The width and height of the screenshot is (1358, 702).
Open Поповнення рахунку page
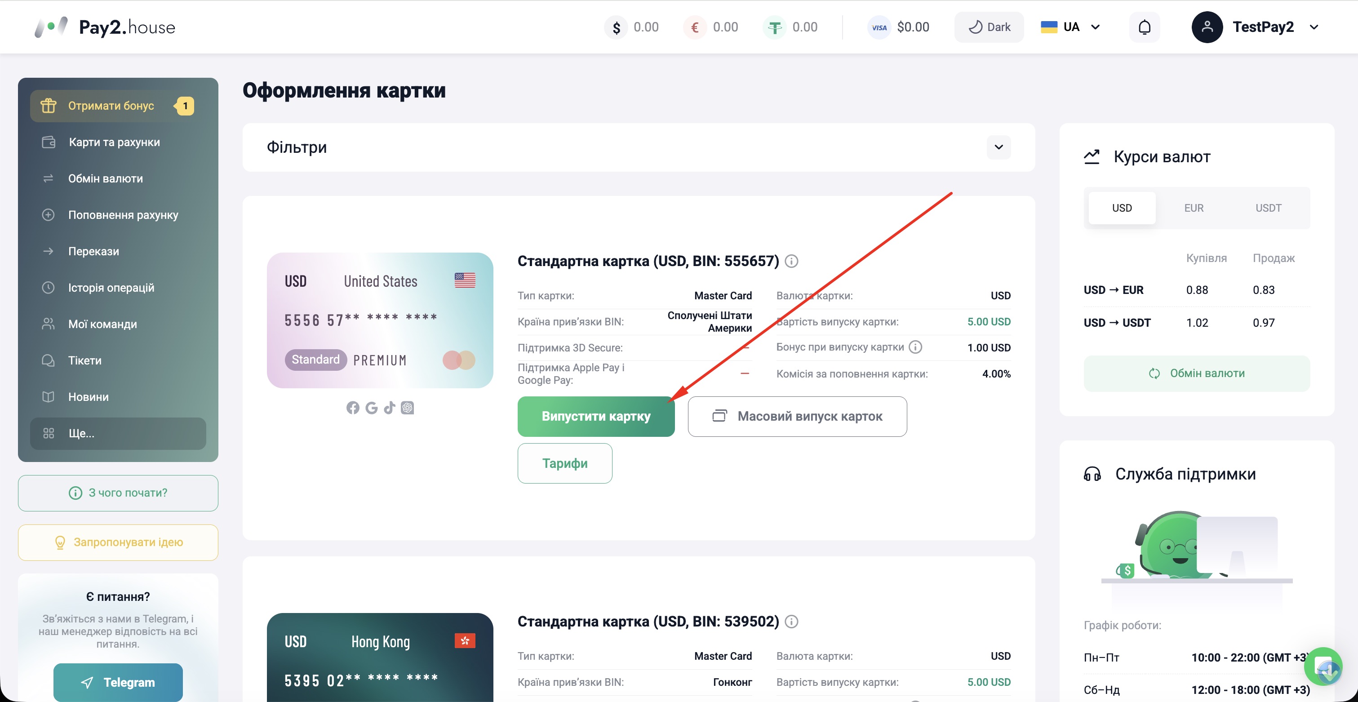118,215
